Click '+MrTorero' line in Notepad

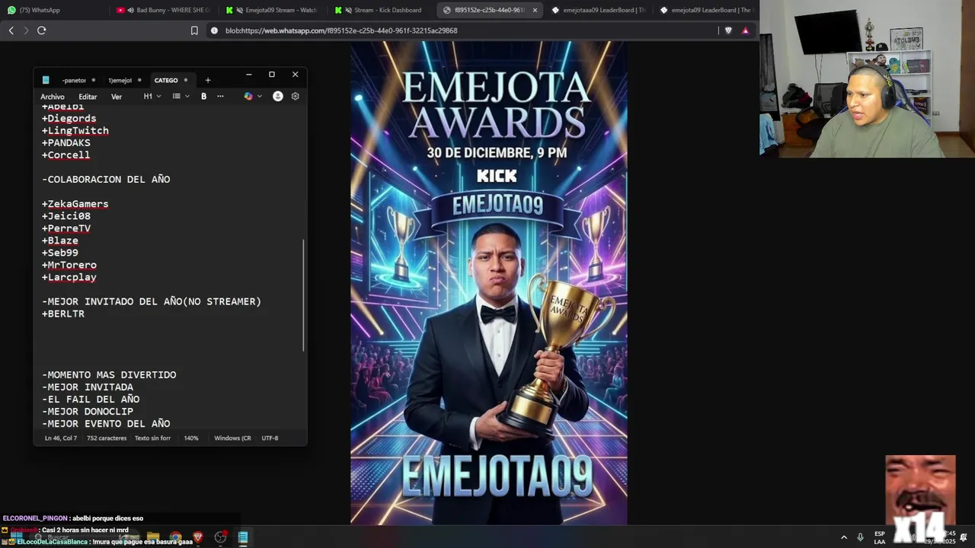click(x=69, y=265)
